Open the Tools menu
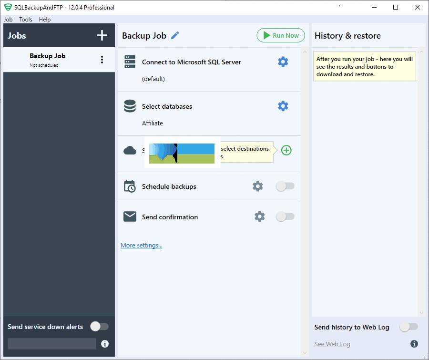 [25, 20]
